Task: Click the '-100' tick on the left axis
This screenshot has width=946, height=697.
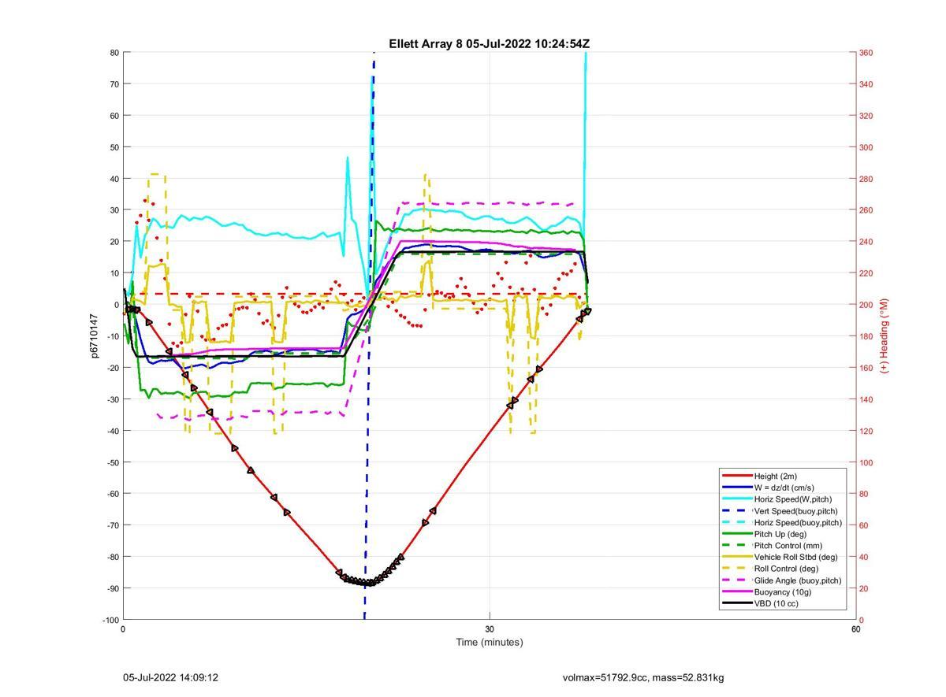Action: point(110,621)
